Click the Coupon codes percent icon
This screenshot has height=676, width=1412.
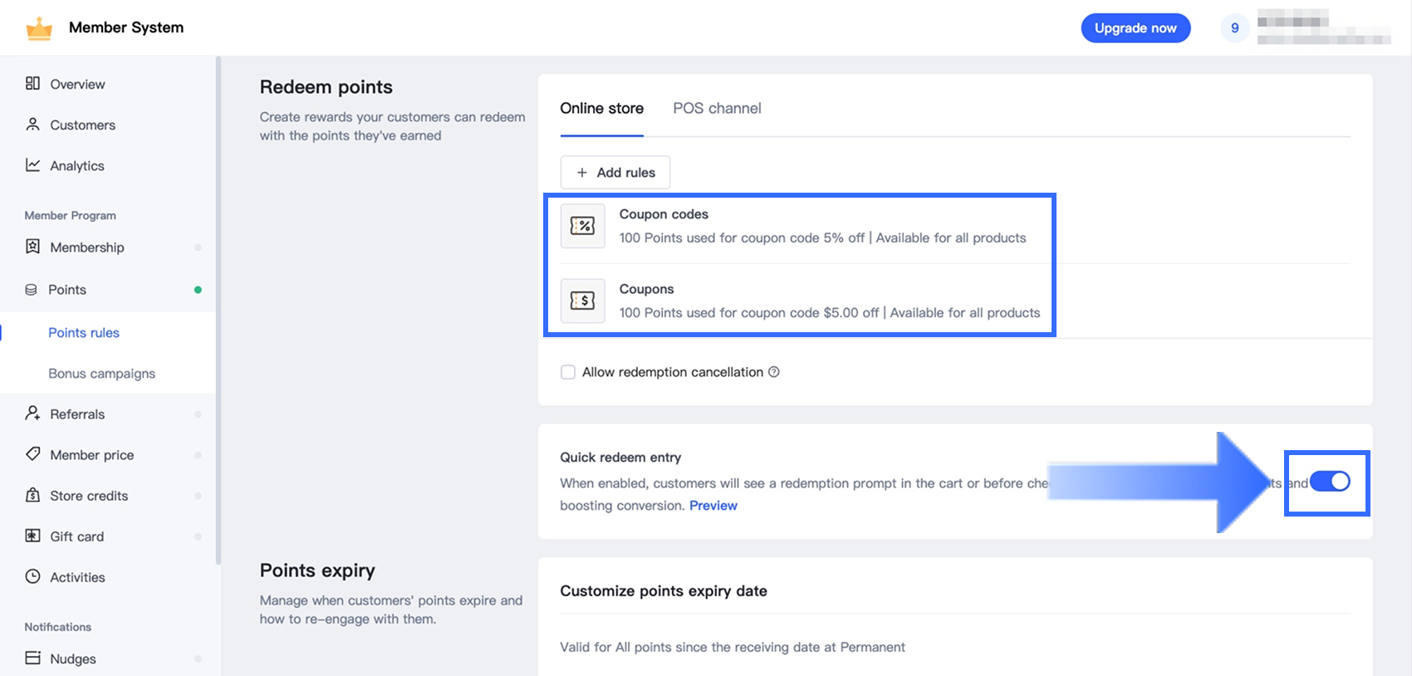click(x=582, y=226)
